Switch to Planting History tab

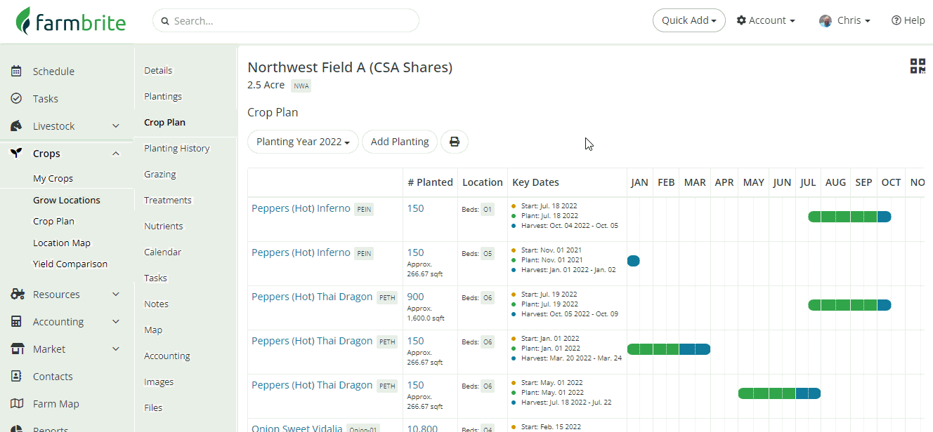pyautogui.click(x=176, y=148)
